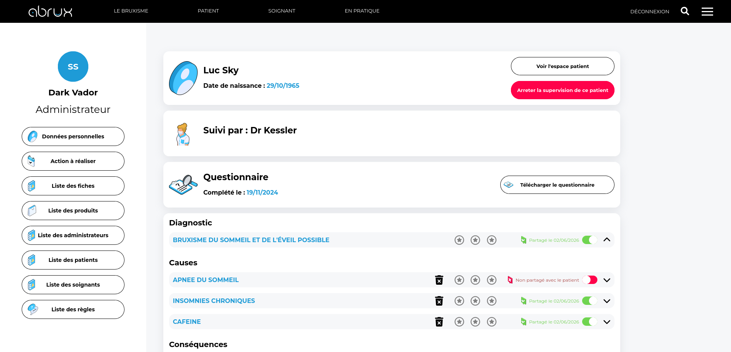Screen dimensions: 731x352
Task: Select first star for BRUXISME diagnostic
Action: point(459,240)
